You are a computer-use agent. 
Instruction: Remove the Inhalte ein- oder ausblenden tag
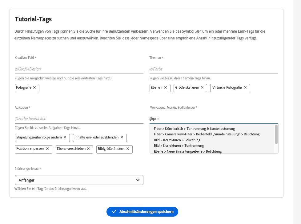tap(122, 137)
